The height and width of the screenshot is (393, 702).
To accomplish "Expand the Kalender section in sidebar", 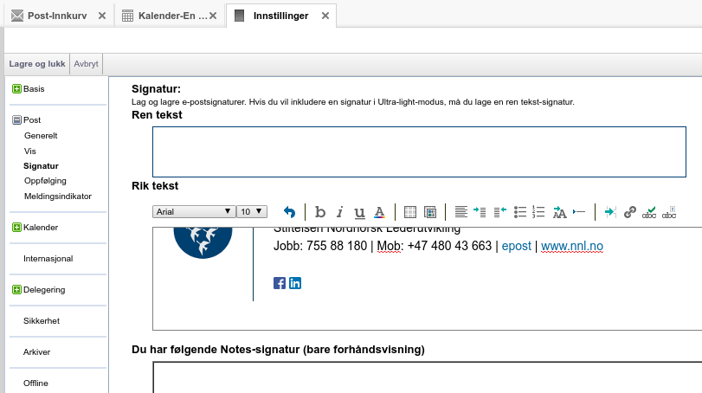I will click(16, 227).
